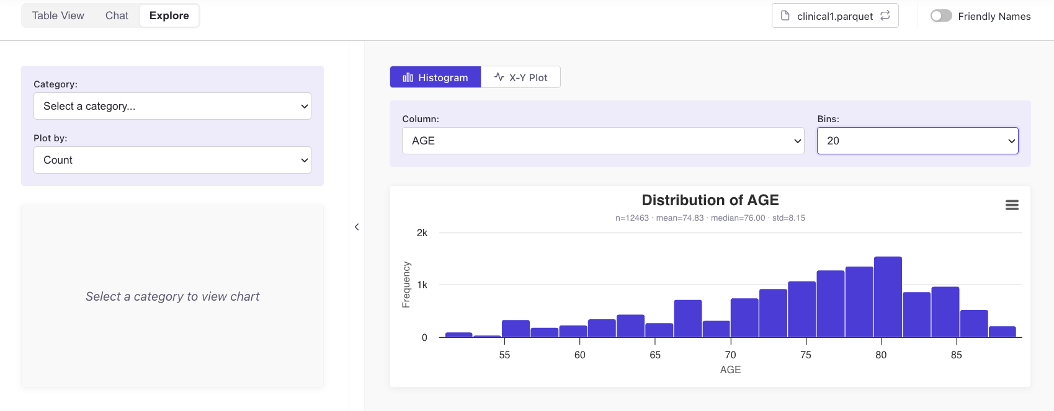This screenshot has height=411, width=1054.
Task: Open the Category dropdown
Action: [172, 106]
